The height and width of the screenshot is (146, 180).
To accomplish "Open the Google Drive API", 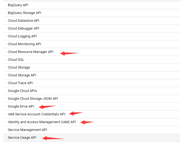I will (21, 106).
